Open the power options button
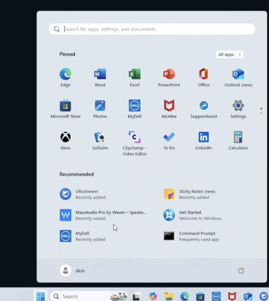This screenshot has width=269, height=301. [241, 271]
